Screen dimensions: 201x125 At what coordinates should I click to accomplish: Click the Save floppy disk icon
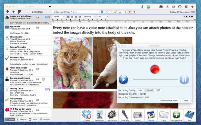[x=189, y=115]
